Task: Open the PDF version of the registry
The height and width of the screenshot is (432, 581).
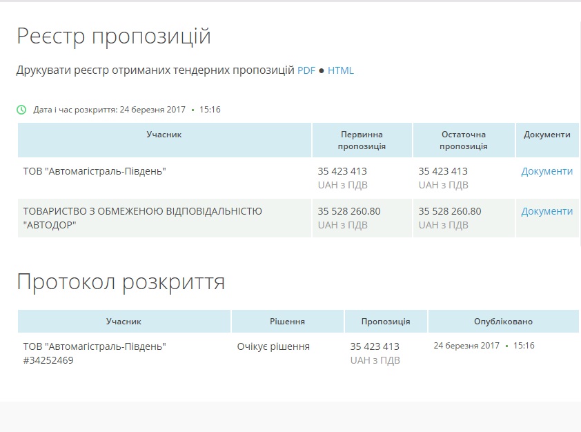Action: (x=306, y=70)
